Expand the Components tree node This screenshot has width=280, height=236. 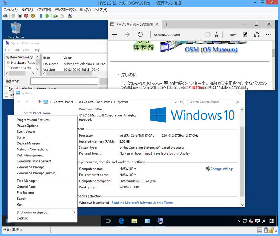pyautogui.click(x=8, y=68)
